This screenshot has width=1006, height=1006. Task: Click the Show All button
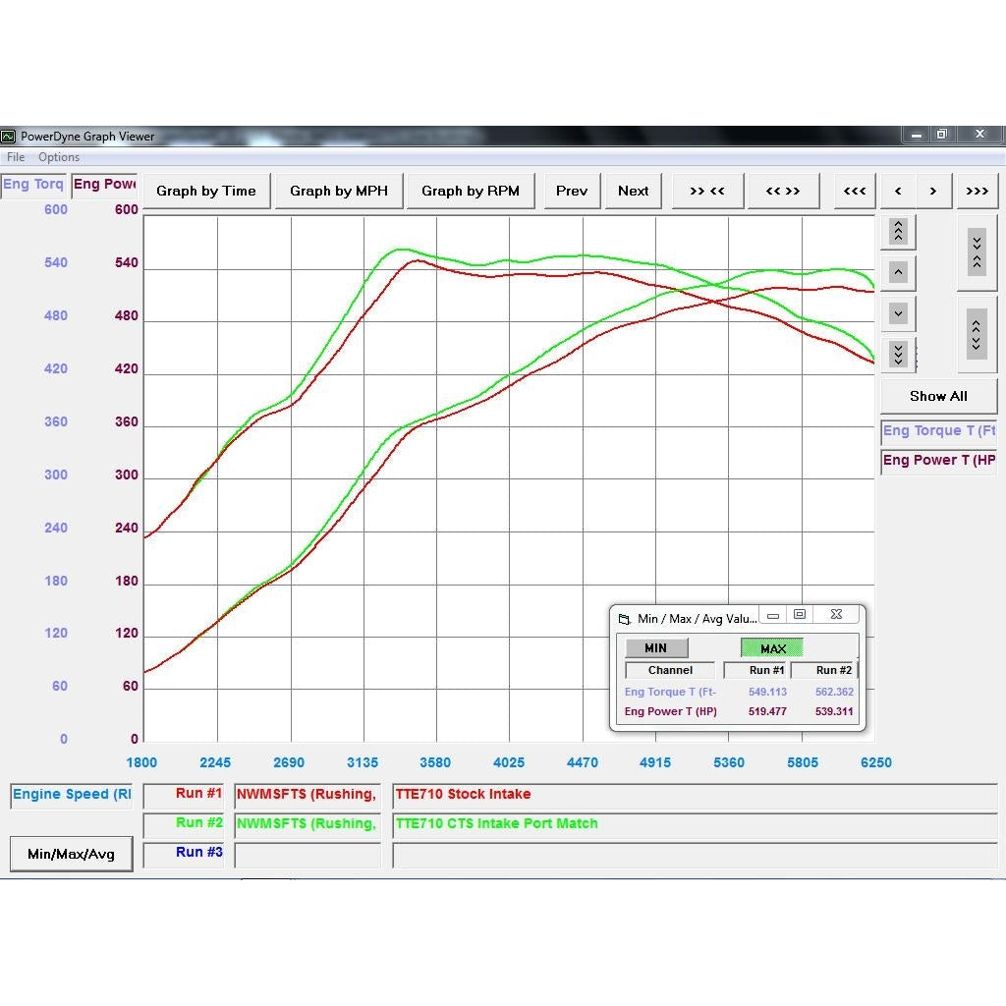tap(938, 396)
